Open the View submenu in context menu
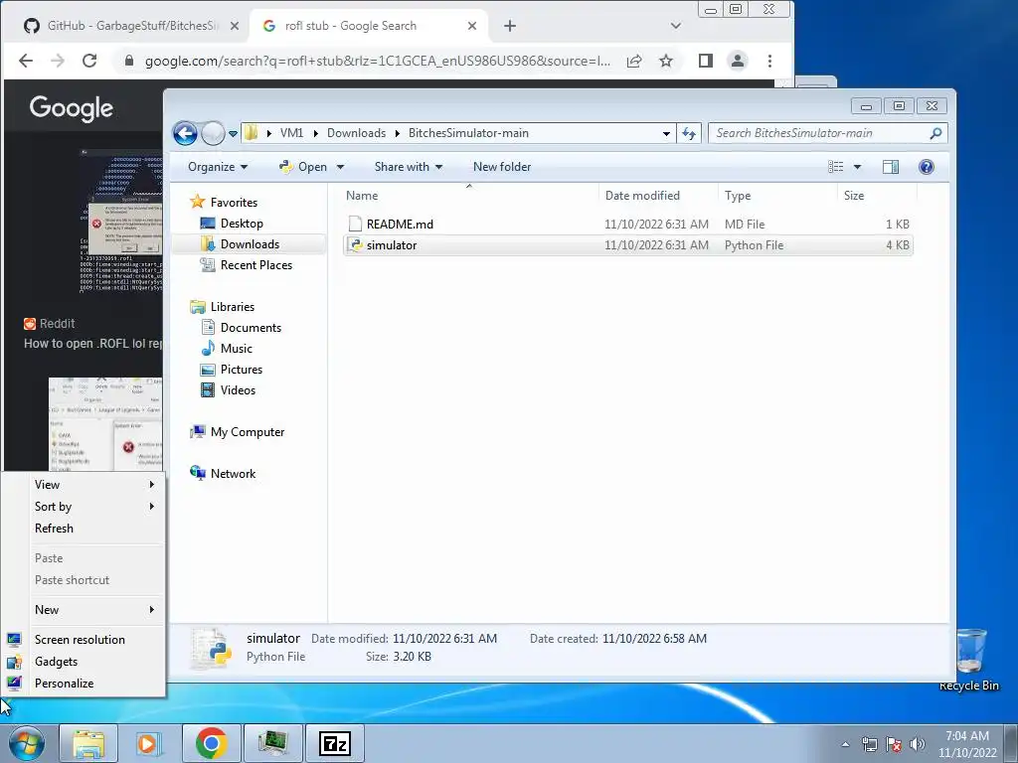 tap(84, 485)
